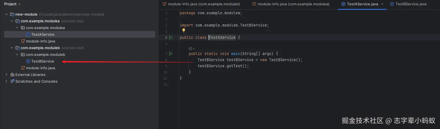This screenshot has width=440, height=129.
Task: Click line number 12 in gutter
Action: pos(165,84)
